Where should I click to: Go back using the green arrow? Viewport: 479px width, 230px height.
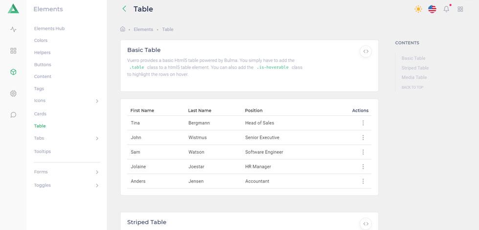(124, 9)
